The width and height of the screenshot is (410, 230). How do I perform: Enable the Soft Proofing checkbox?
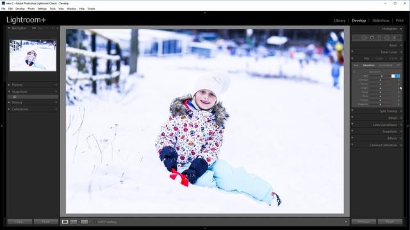point(95,222)
